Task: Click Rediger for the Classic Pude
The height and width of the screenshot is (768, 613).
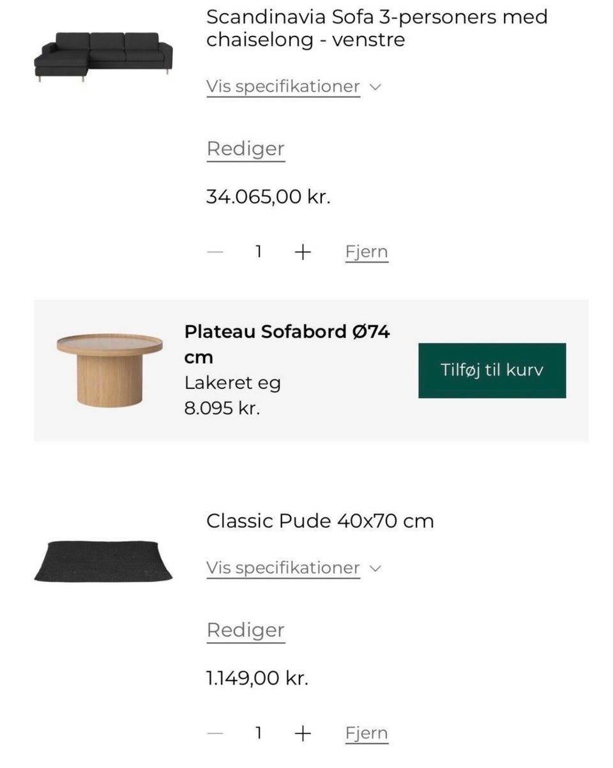Action: click(x=245, y=630)
